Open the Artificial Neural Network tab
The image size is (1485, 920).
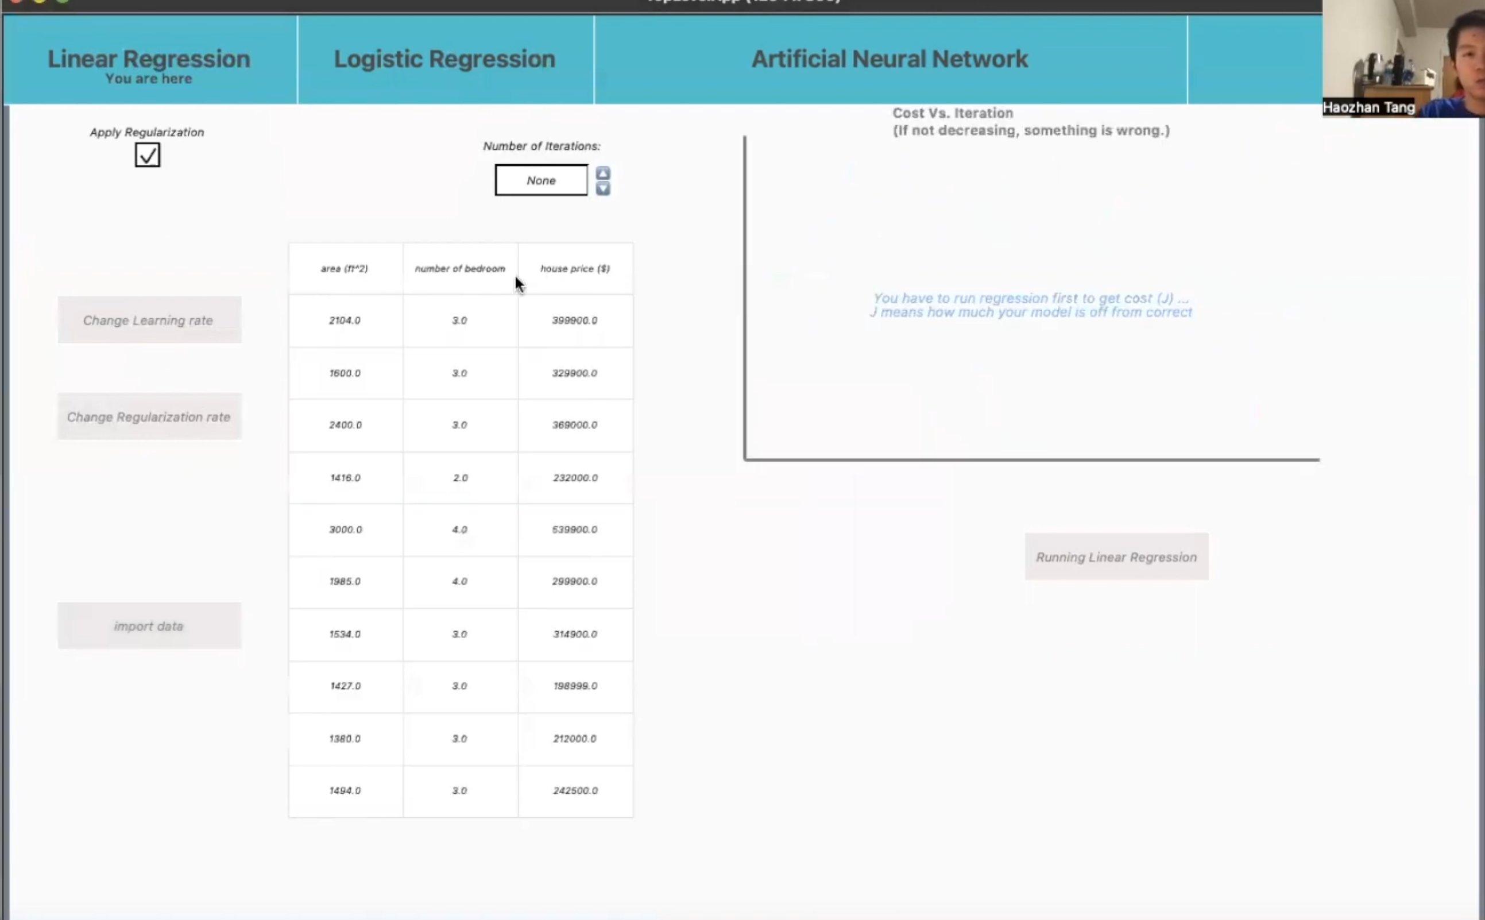890,60
